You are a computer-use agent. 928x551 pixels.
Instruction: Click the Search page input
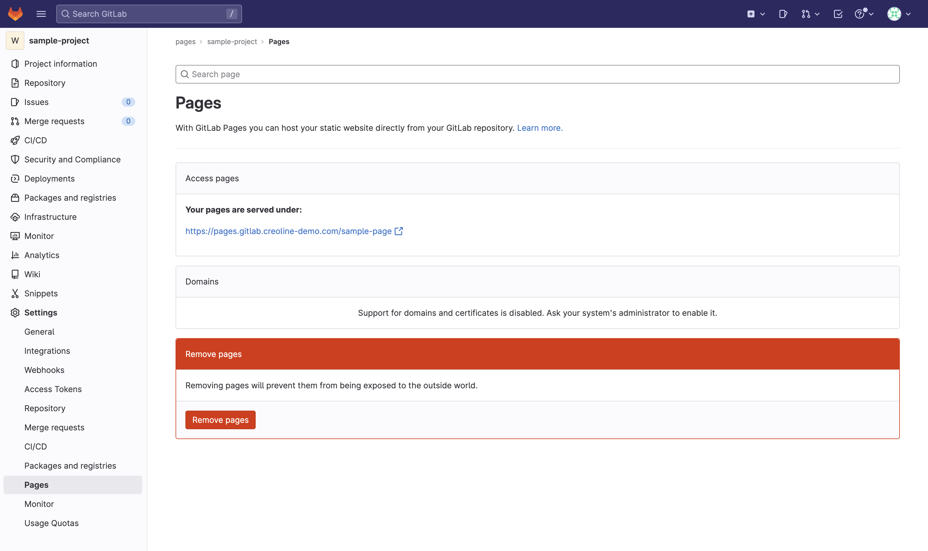click(x=537, y=74)
